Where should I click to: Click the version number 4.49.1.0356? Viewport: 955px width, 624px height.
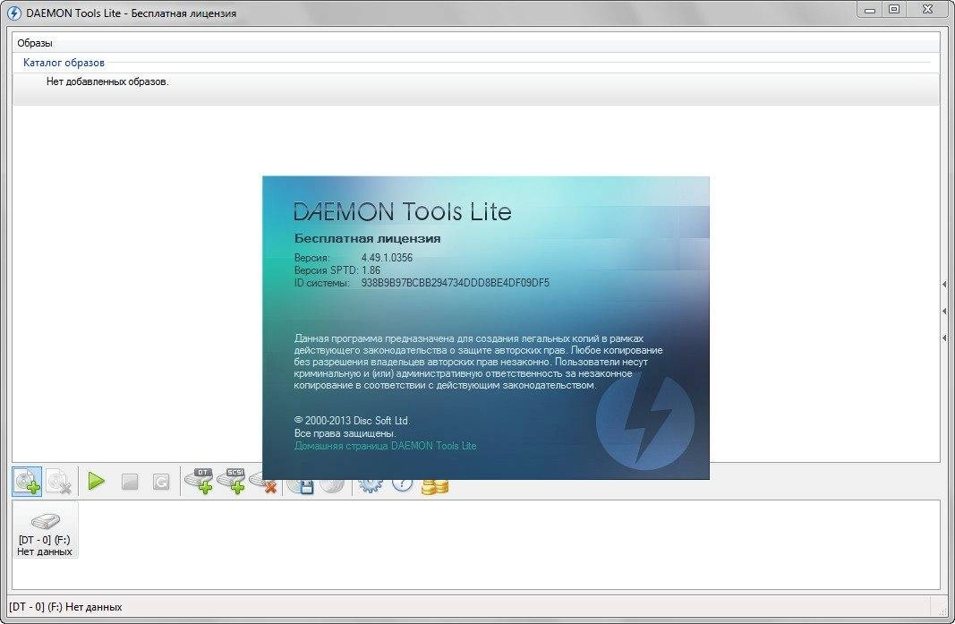coord(387,257)
